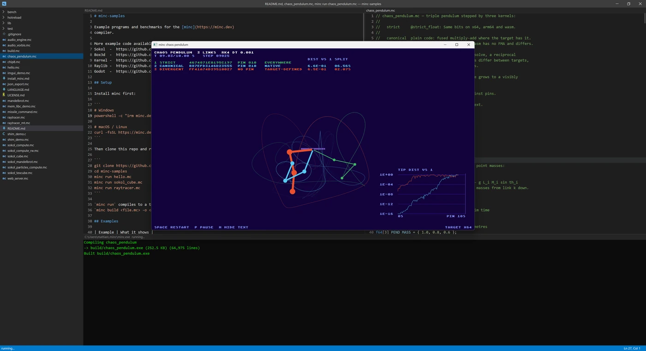This screenshot has width=646, height=351.
Task: Open json_export.mc from the sidebar
Action: 42,84
